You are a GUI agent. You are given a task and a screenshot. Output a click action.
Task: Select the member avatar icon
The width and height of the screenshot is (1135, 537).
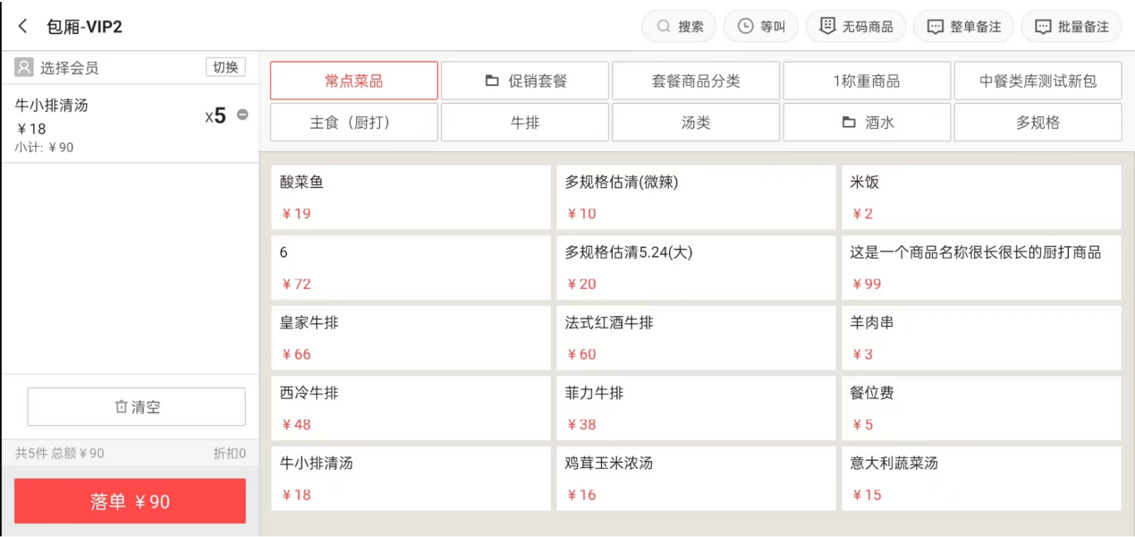(24, 68)
